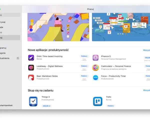150x120 pixels.
Task: Open the Michał Kamiński account
Action: (6, 105)
